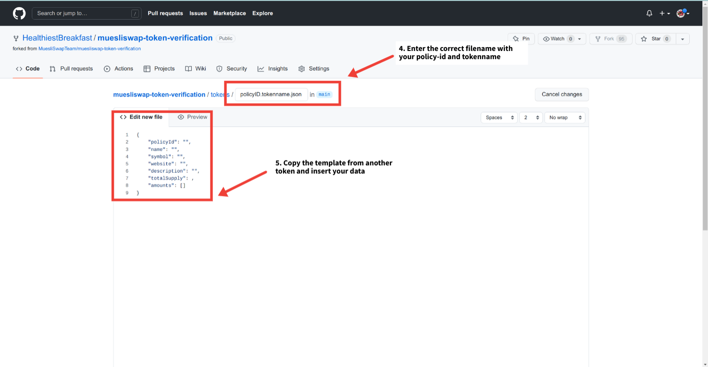Open the No wrap line-wrap dropdown
The image size is (708, 367).
(565, 118)
